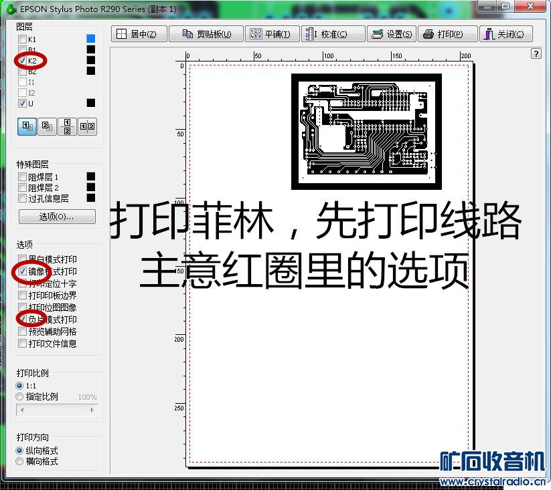Maximize the print window

[505, 5]
